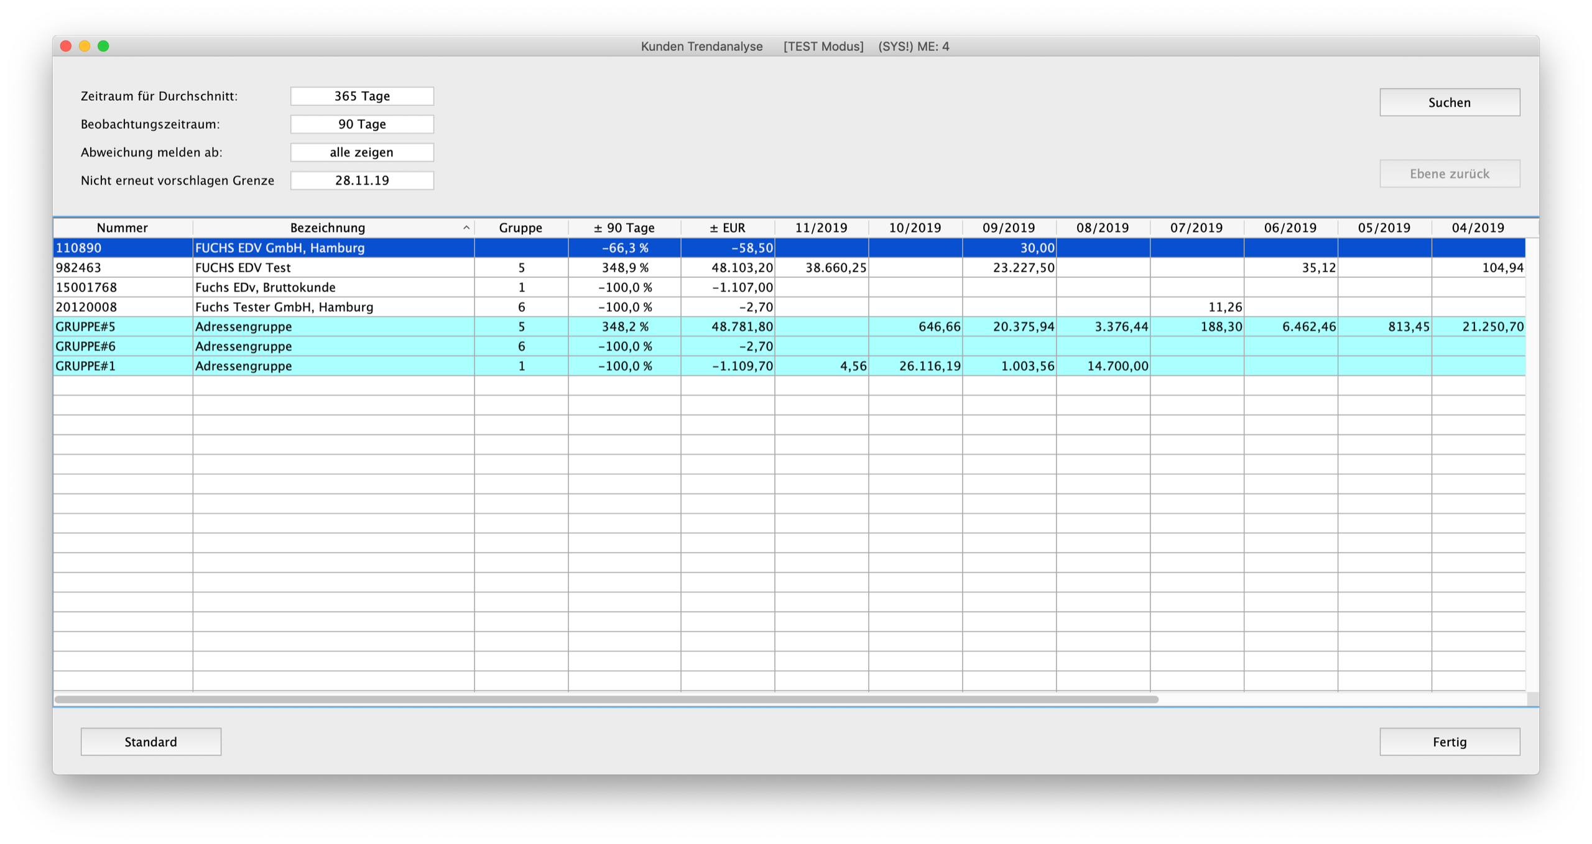Click the 11/2019 column header

coord(821,228)
